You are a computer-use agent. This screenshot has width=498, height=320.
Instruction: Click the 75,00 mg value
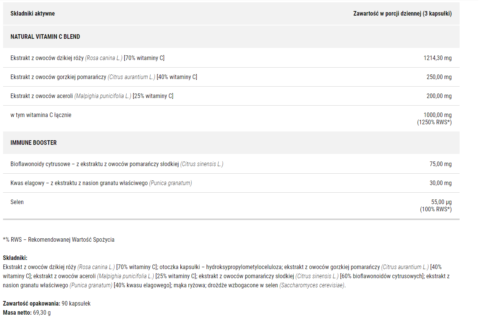point(441,164)
